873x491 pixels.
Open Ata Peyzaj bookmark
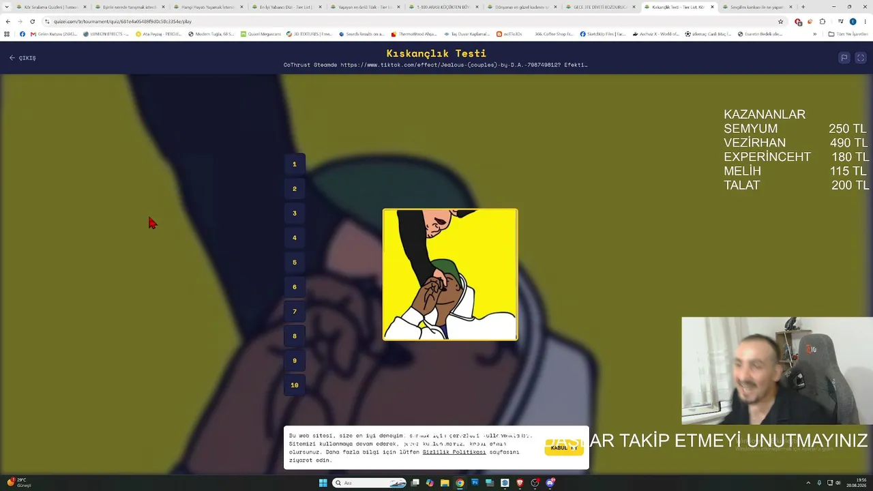158,34
